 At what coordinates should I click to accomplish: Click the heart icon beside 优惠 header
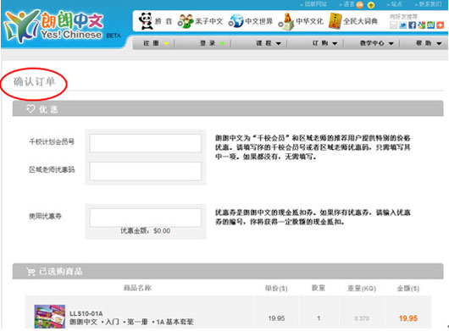coord(30,108)
